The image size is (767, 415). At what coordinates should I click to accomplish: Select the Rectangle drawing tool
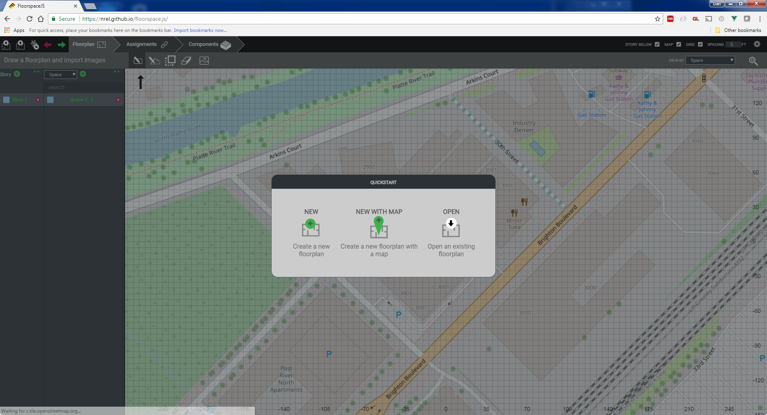pos(138,61)
